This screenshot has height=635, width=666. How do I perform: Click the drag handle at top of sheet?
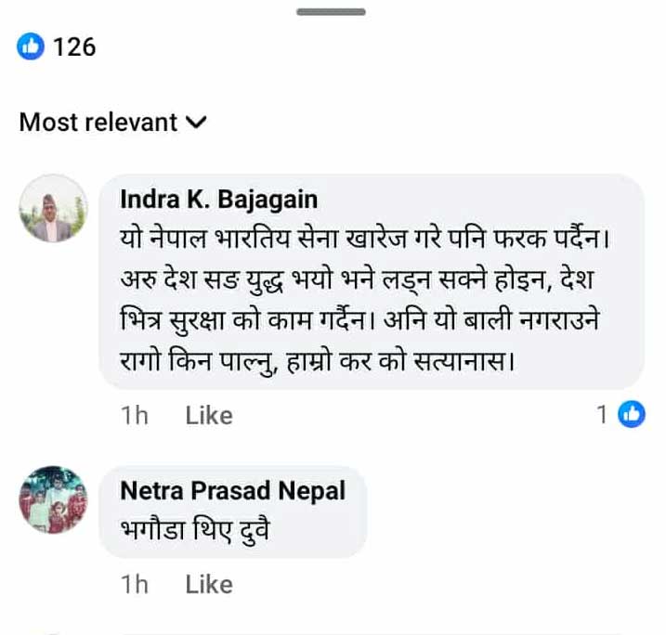point(332,11)
